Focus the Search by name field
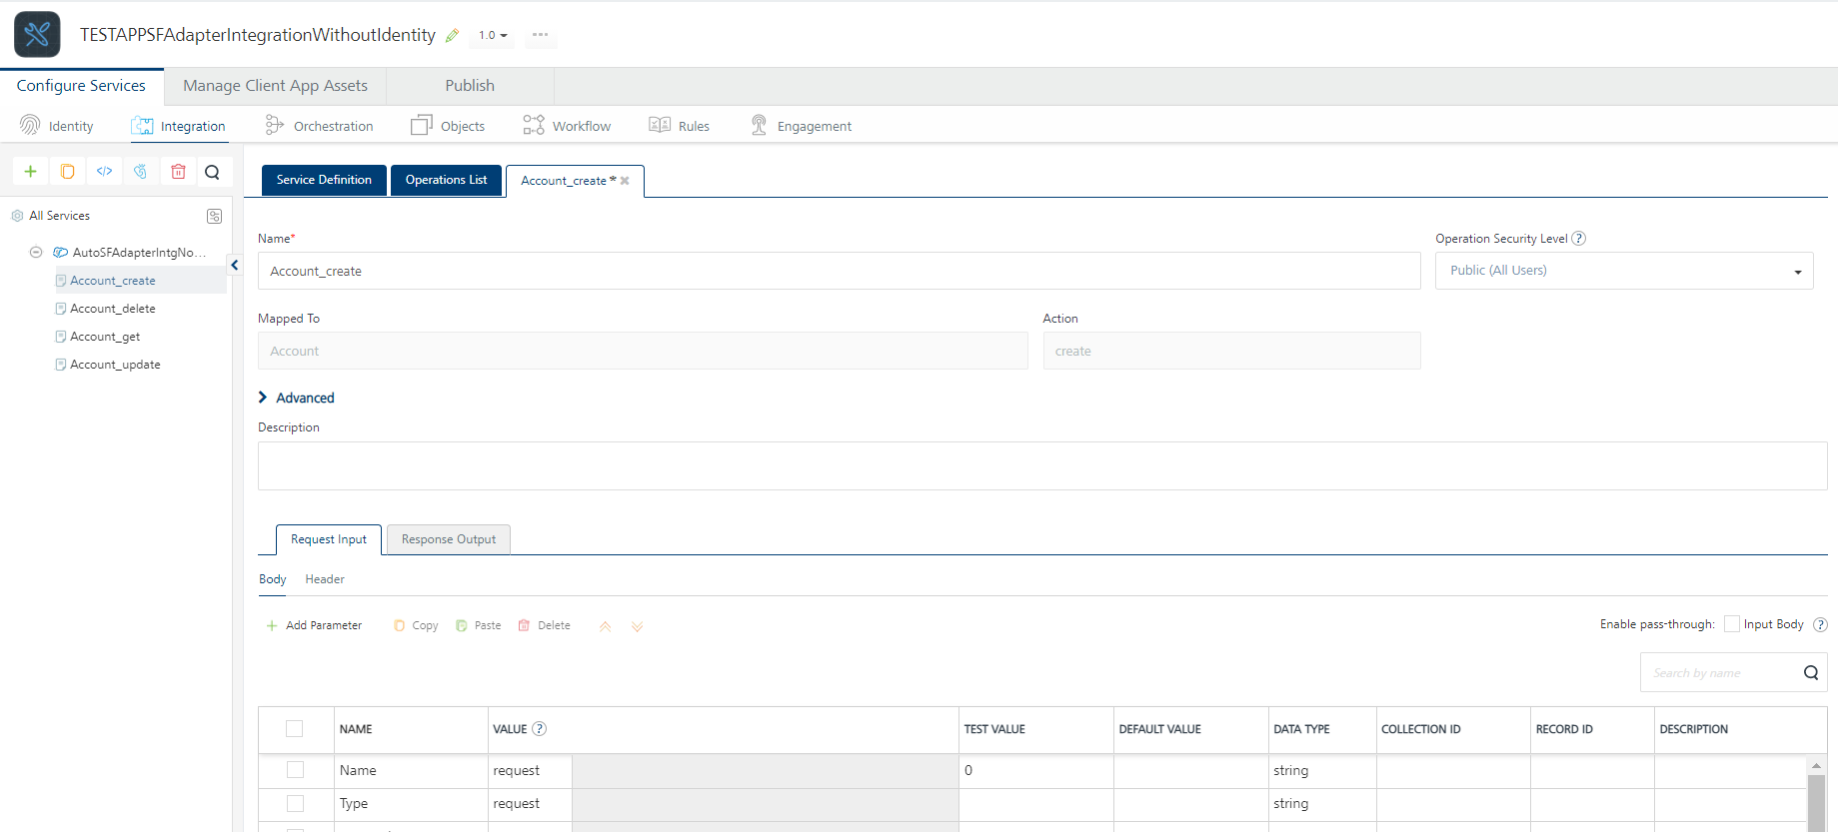 click(x=1719, y=673)
